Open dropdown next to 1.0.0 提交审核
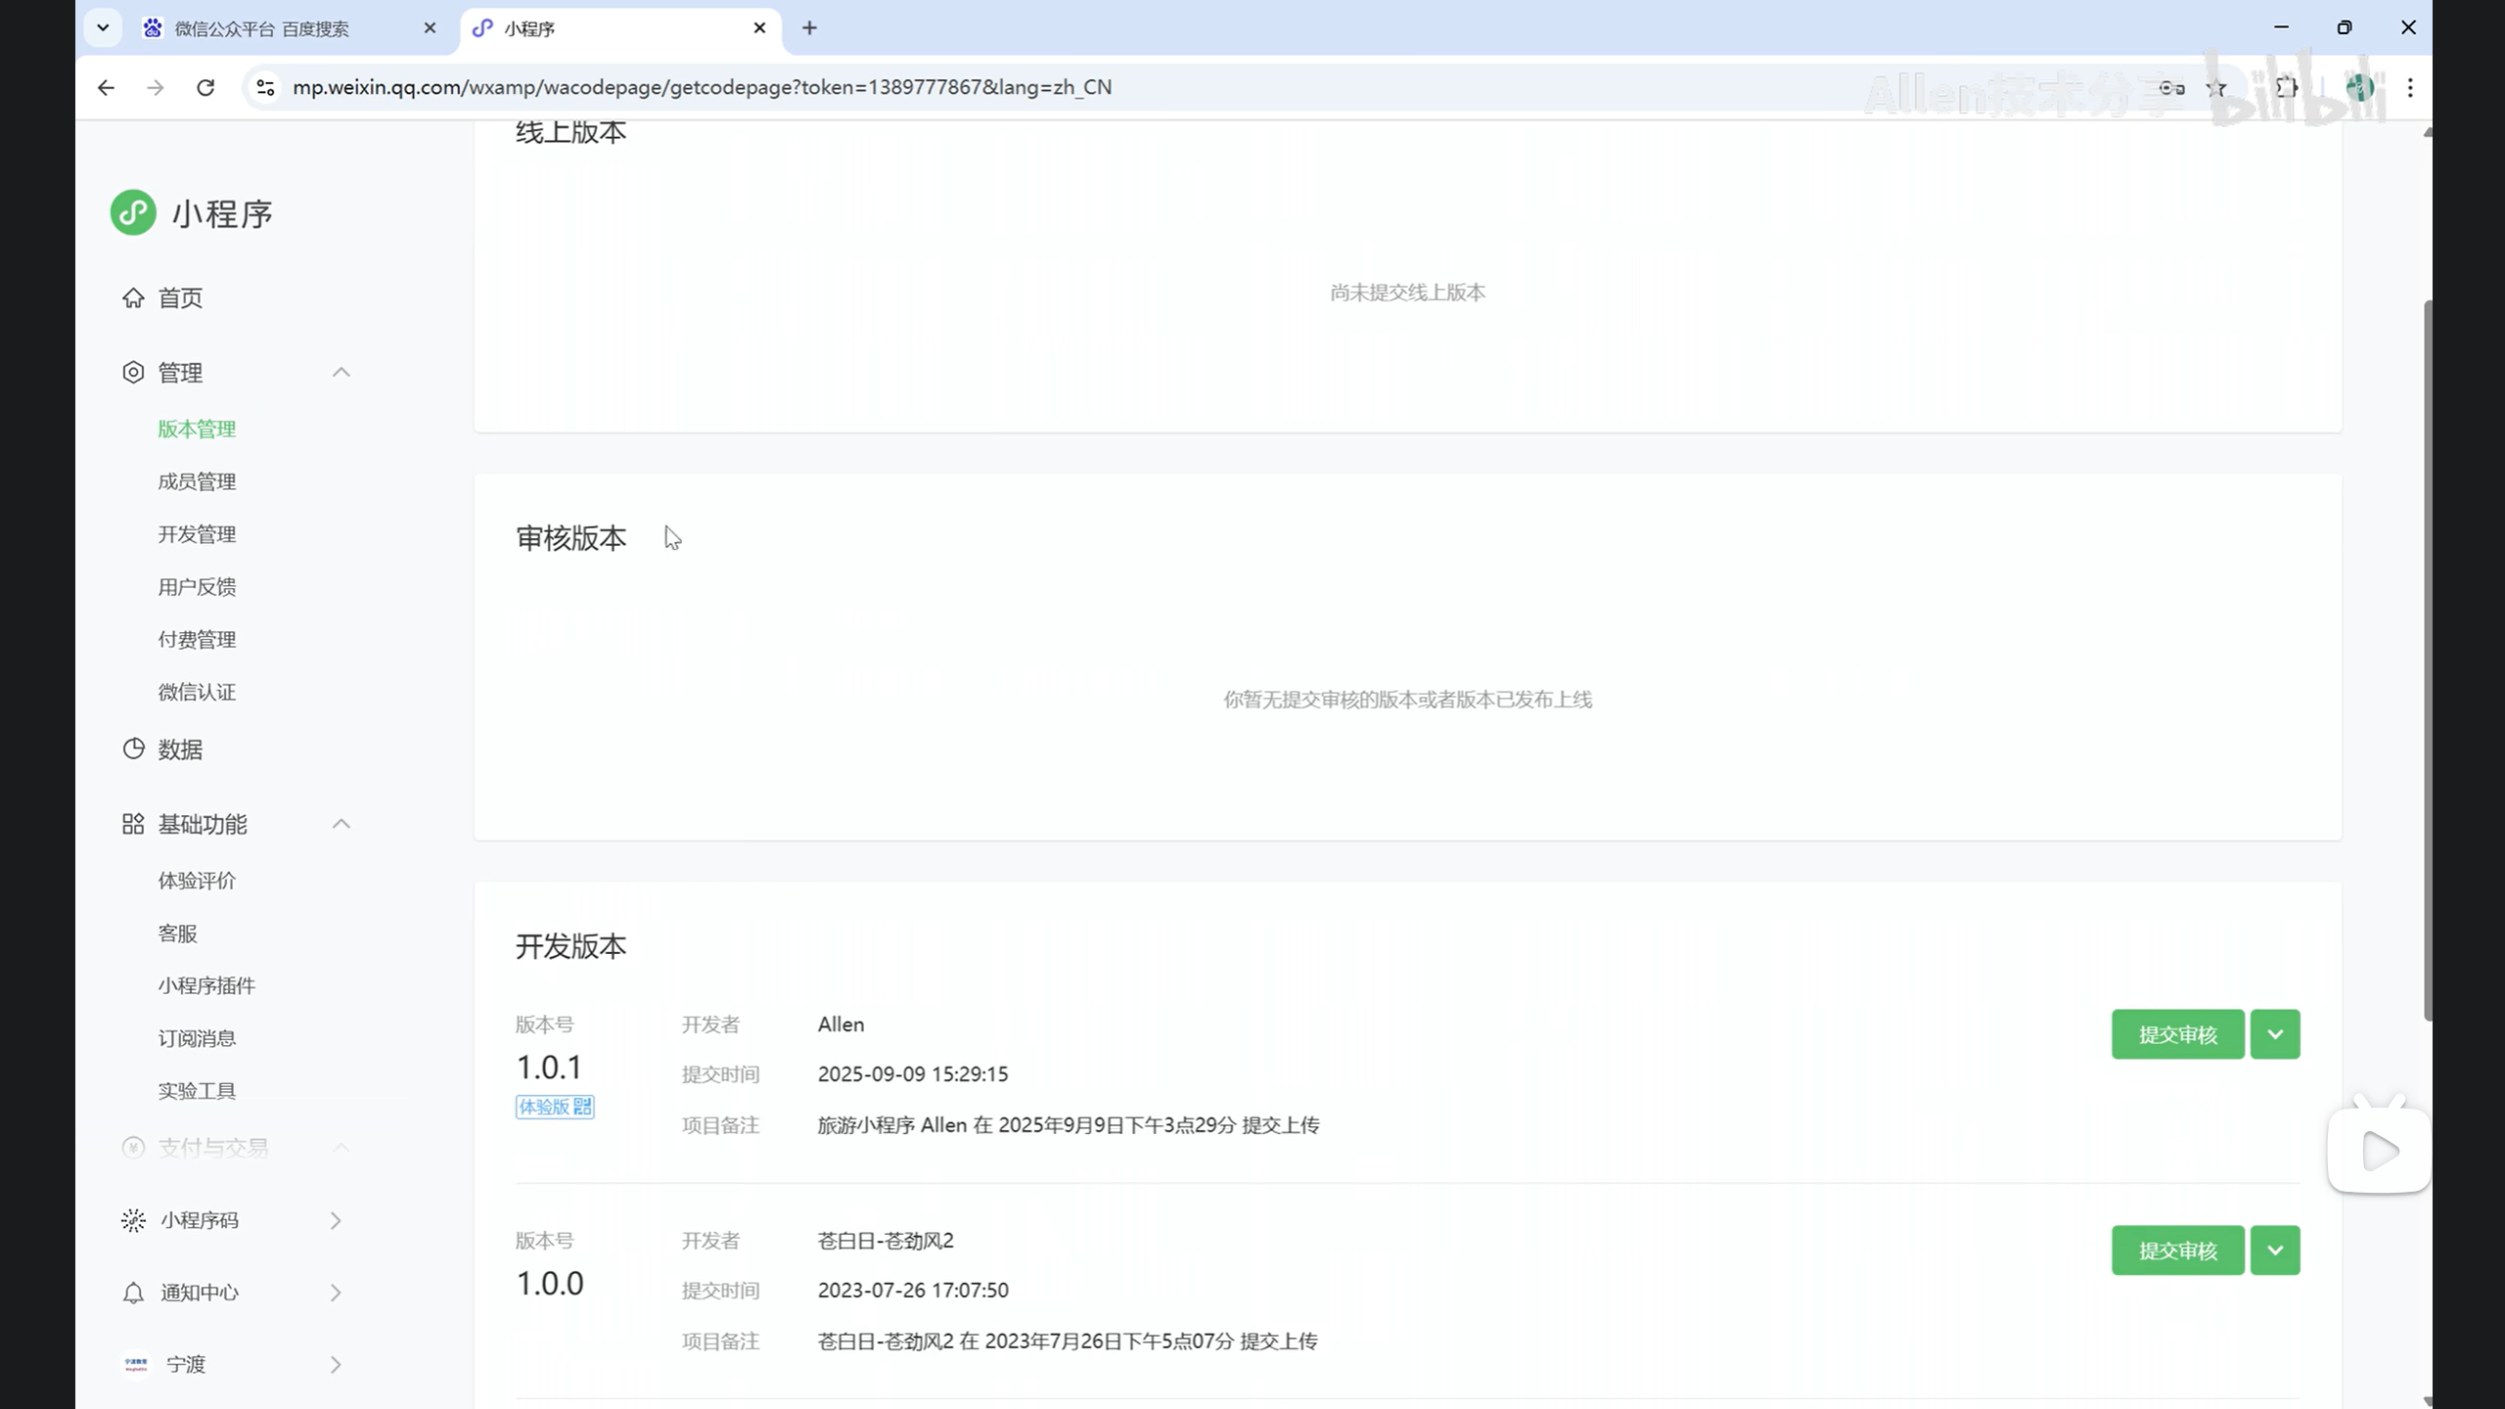The image size is (2505, 1409). 2275,1250
